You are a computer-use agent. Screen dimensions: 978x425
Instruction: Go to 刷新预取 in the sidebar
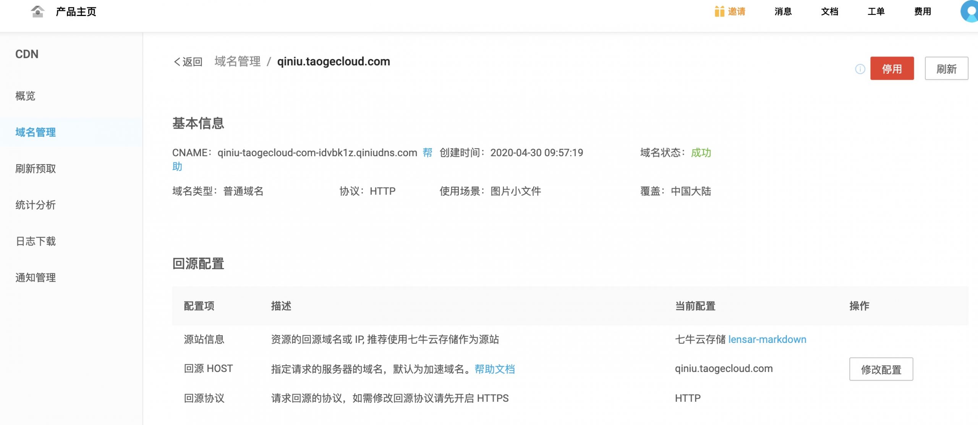[36, 168]
